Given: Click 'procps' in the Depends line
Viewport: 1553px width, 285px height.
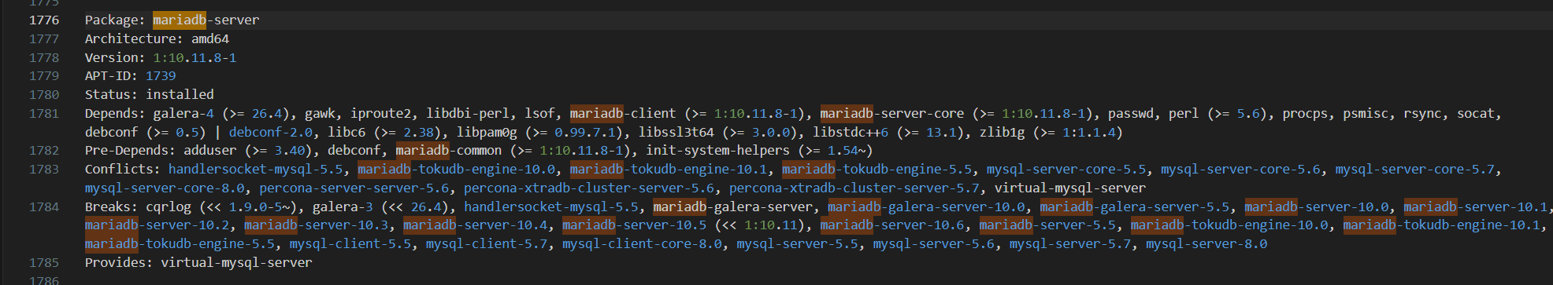Looking at the screenshot, I should pyautogui.click(x=1305, y=114).
